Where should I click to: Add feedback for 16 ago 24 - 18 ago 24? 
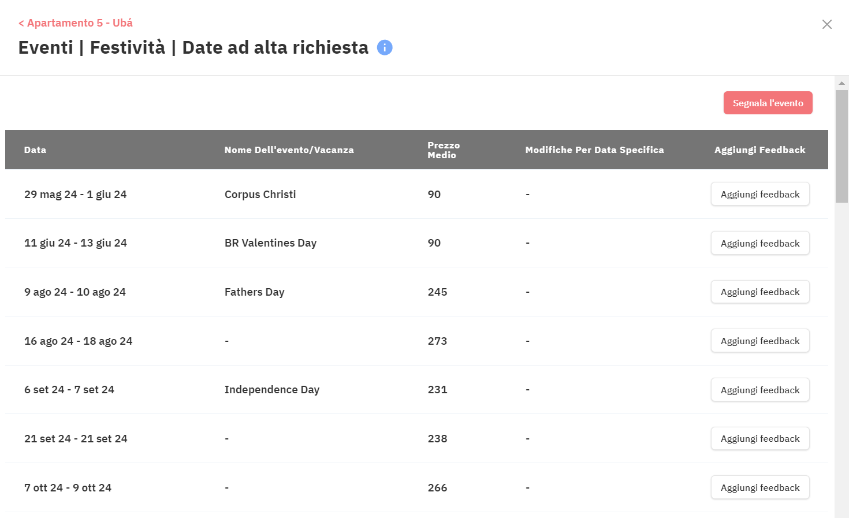760,341
